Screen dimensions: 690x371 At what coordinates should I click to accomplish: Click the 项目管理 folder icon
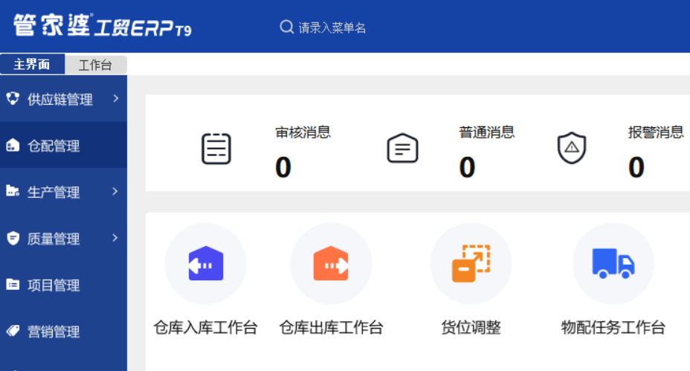[x=13, y=284]
